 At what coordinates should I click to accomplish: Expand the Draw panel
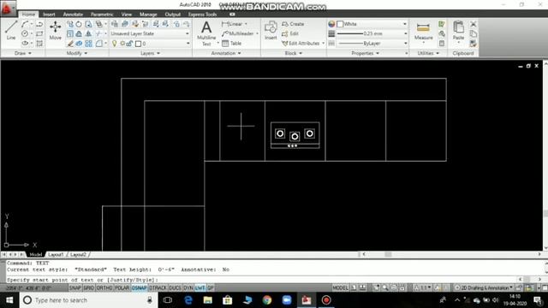[23, 53]
